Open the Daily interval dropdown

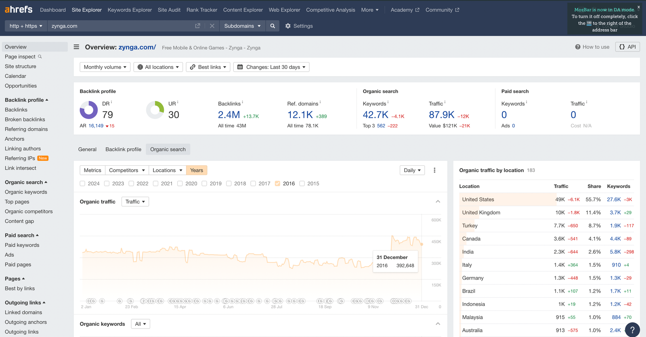(x=412, y=170)
